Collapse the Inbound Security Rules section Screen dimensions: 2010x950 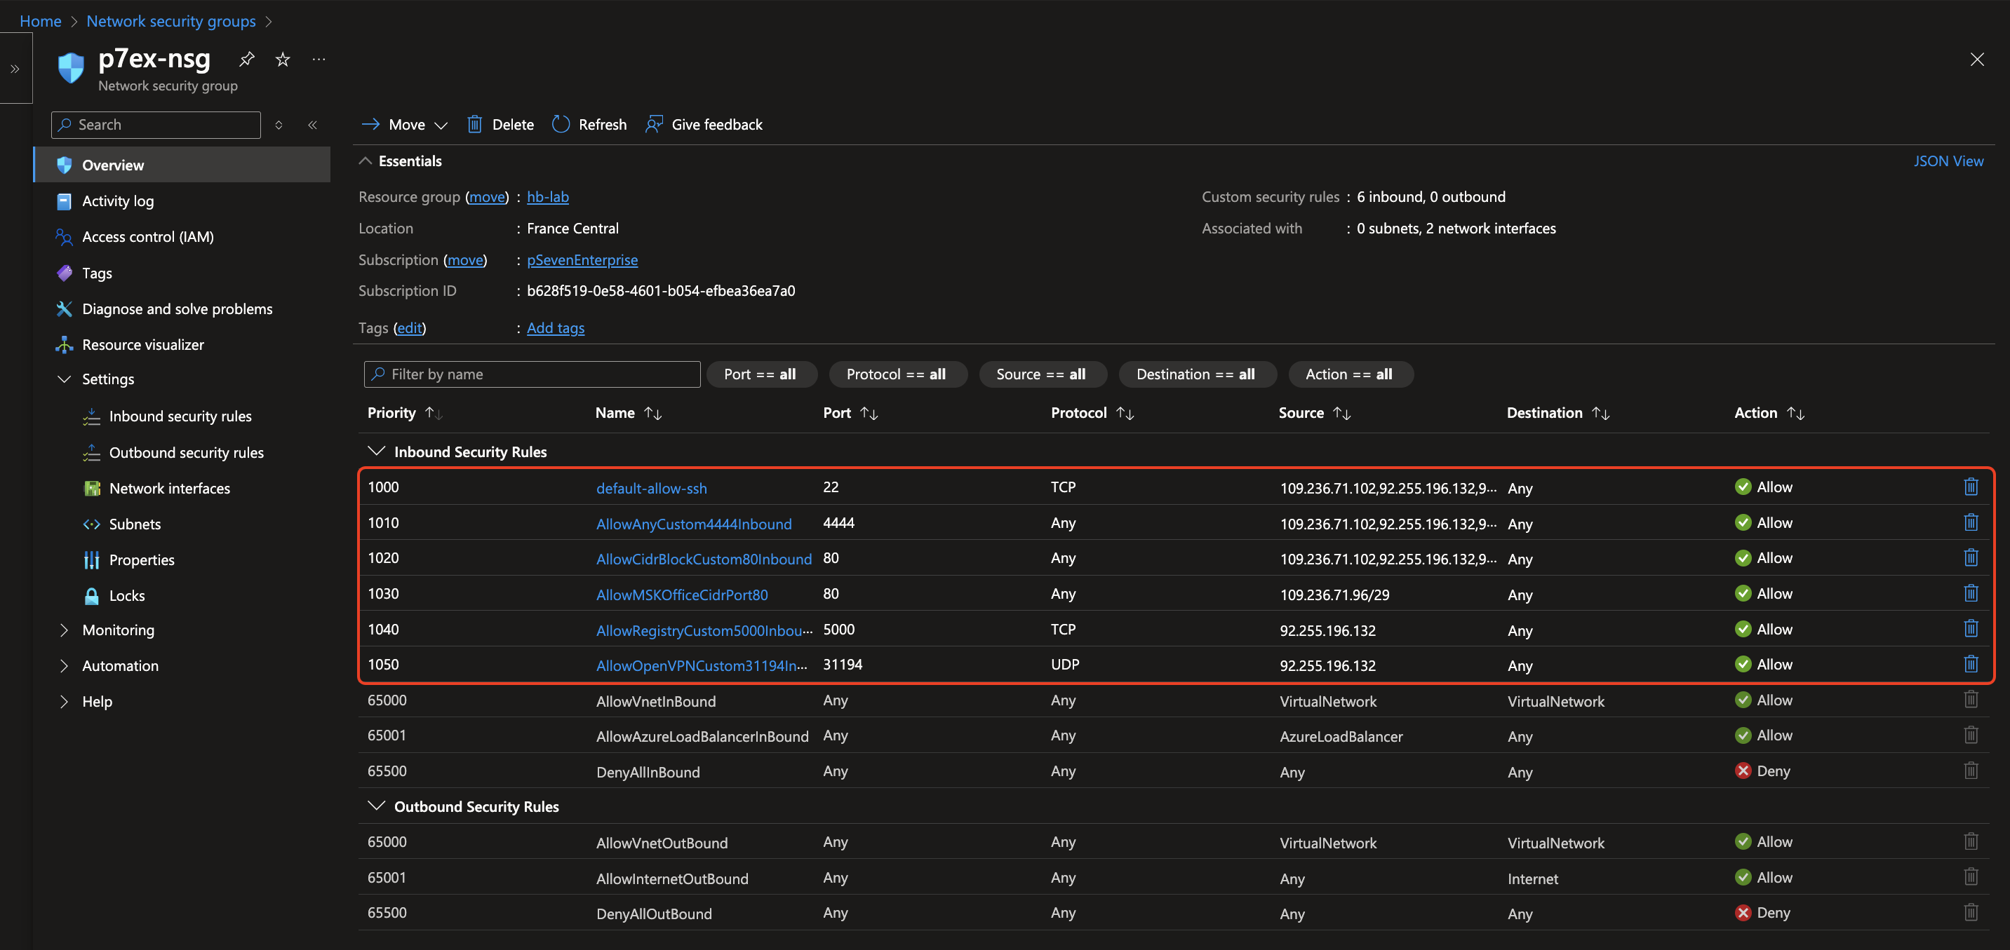[x=377, y=452]
